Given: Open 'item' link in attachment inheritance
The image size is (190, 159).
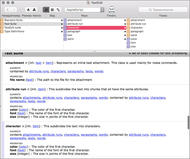Looking at the screenshot, I should click(49, 63).
